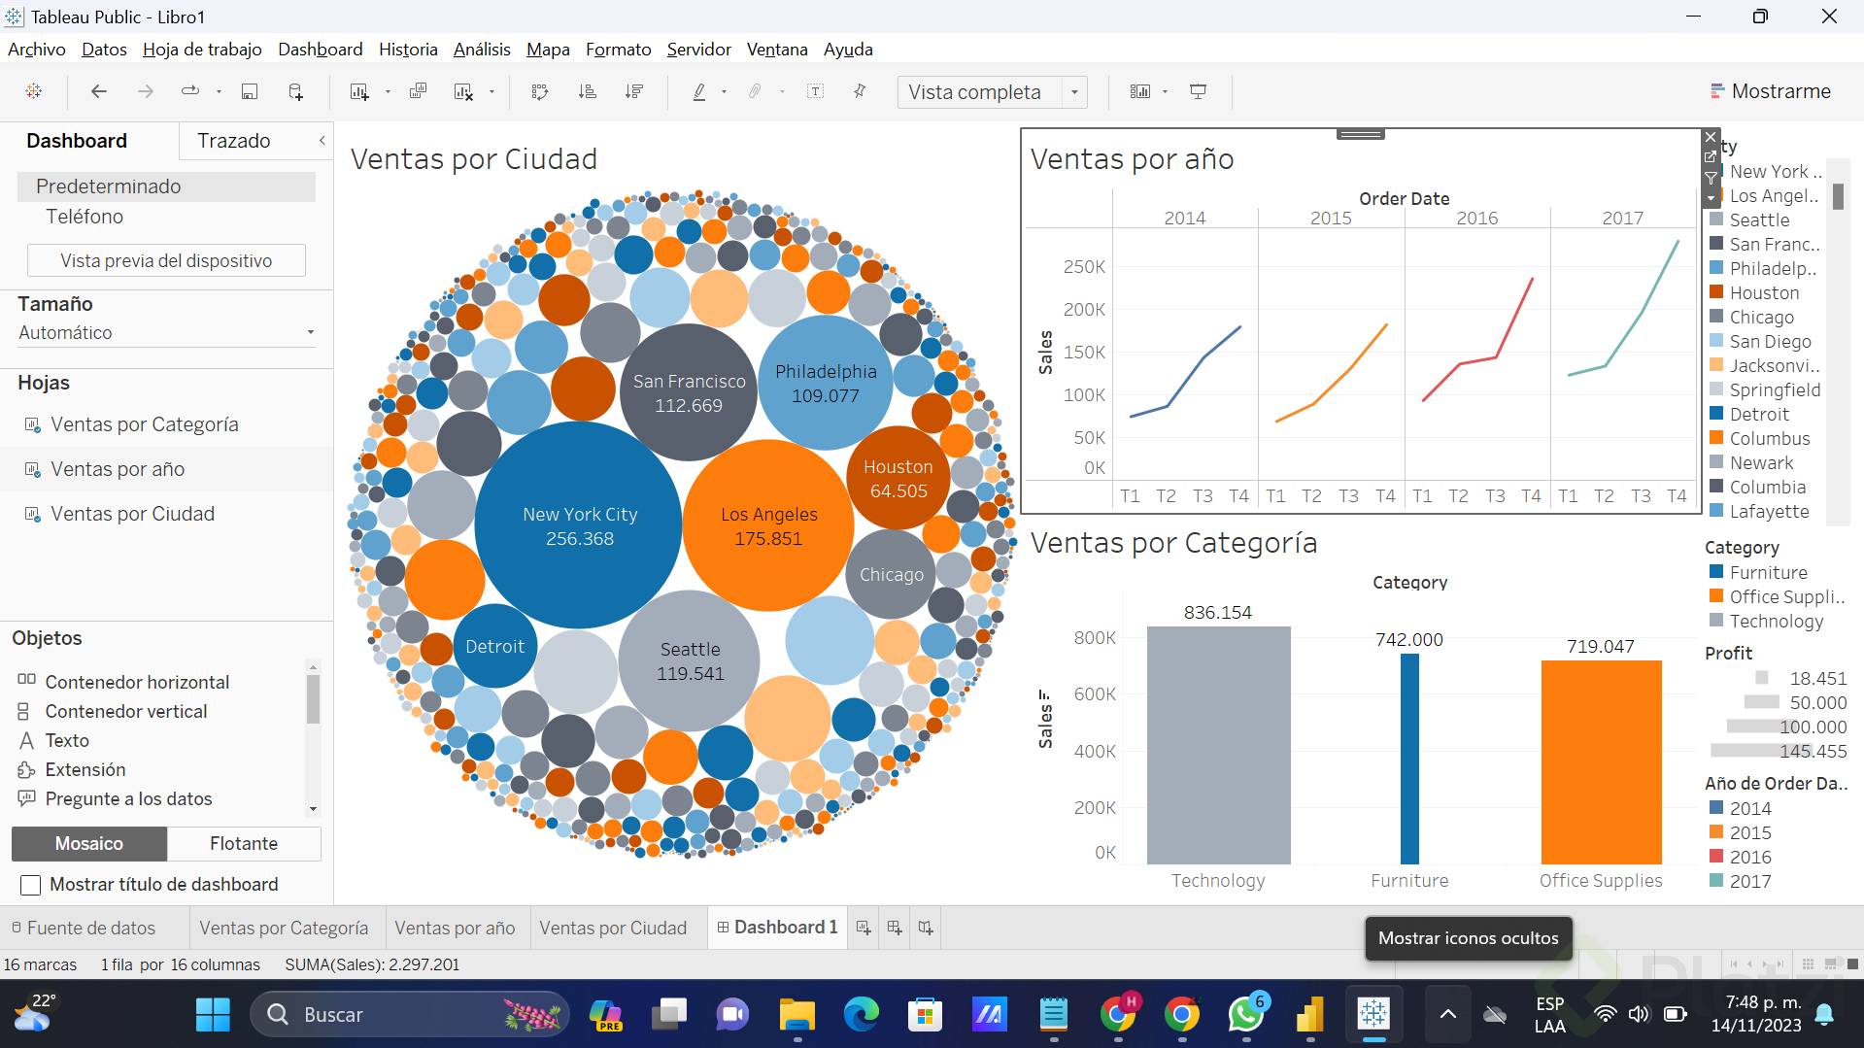
Task: Click the go to sheet icon on Ventas por año
Action: (x=1711, y=157)
